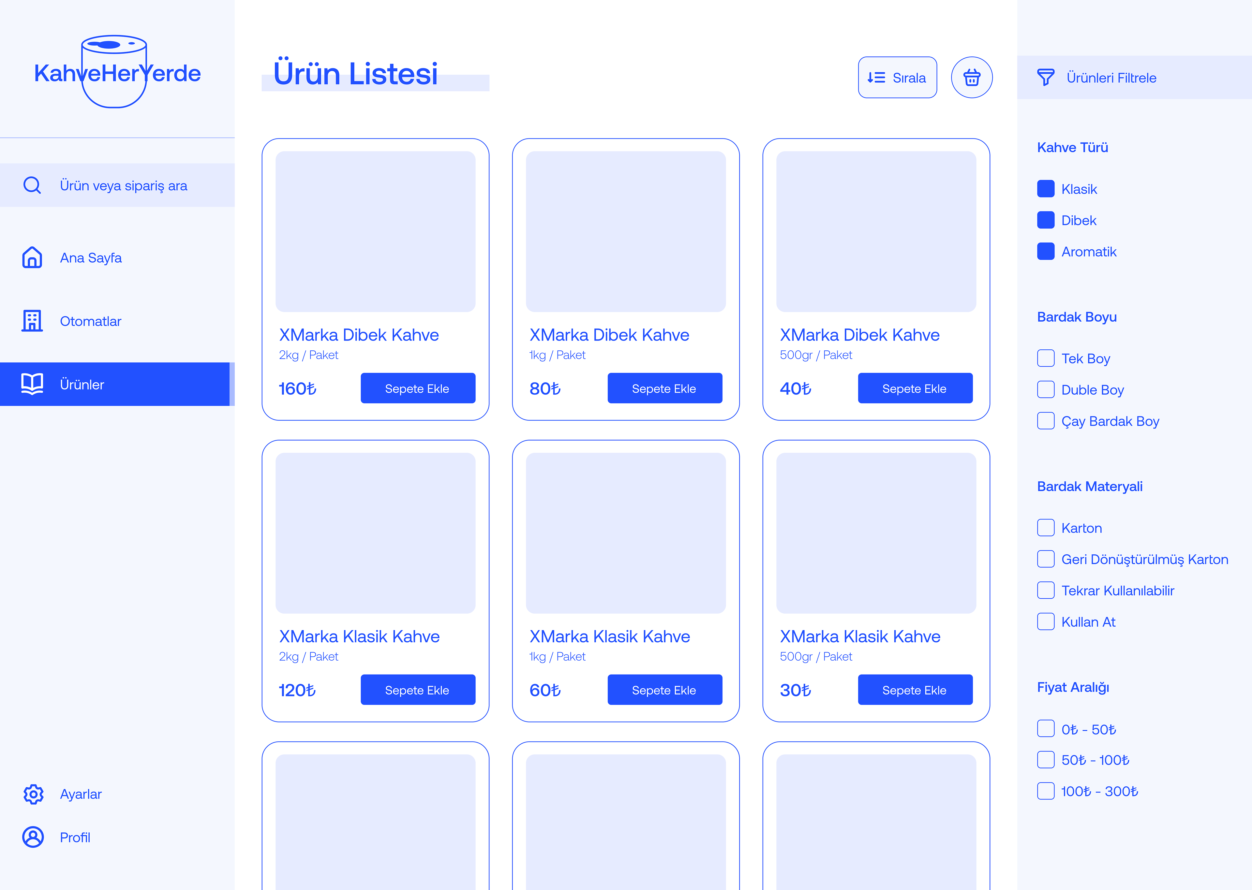This screenshot has width=1252, height=890.
Task: Add 2kg Dibek Kahve to basket
Action: [x=418, y=388]
